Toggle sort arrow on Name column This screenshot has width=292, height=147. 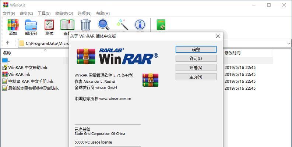pos(45,50)
